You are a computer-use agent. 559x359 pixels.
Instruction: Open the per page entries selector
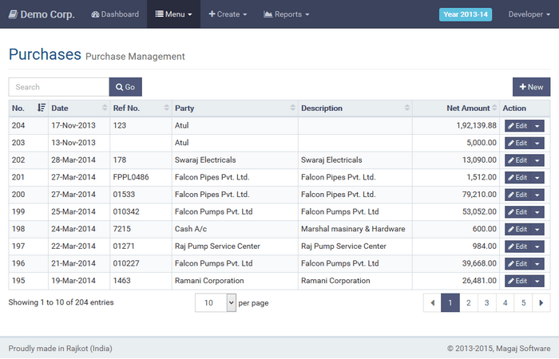coord(216,303)
